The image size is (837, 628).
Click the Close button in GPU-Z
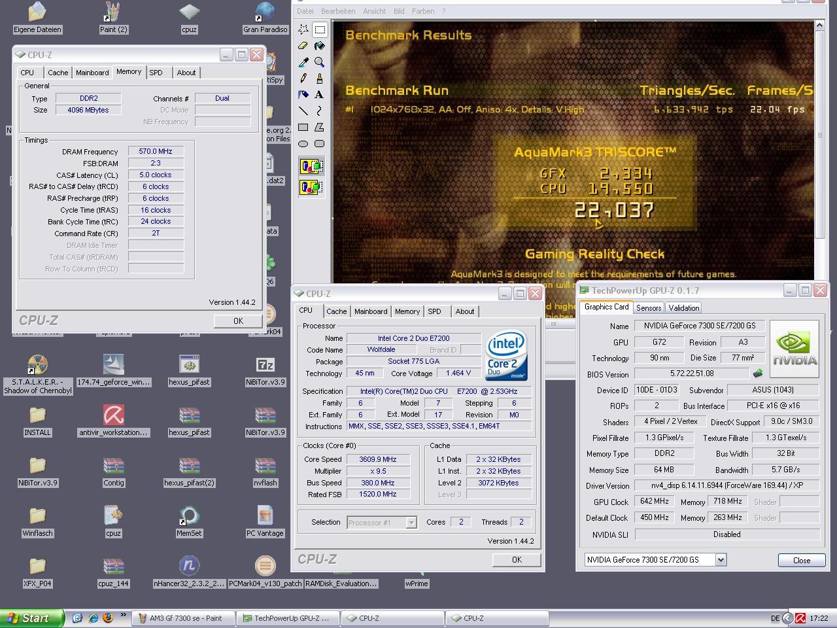[802, 560]
